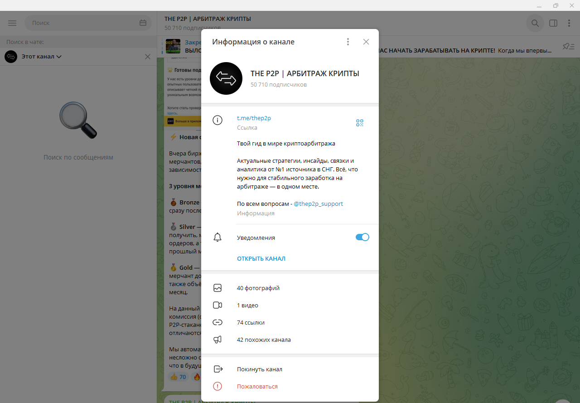Click the search magnifier icon in the chat header
580x403 pixels.
click(x=535, y=23)
